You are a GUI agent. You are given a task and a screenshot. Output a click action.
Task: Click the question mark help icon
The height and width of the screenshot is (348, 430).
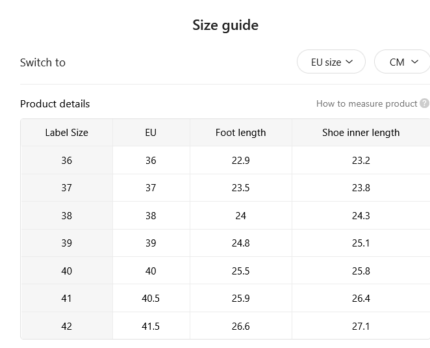coord(425,103)
